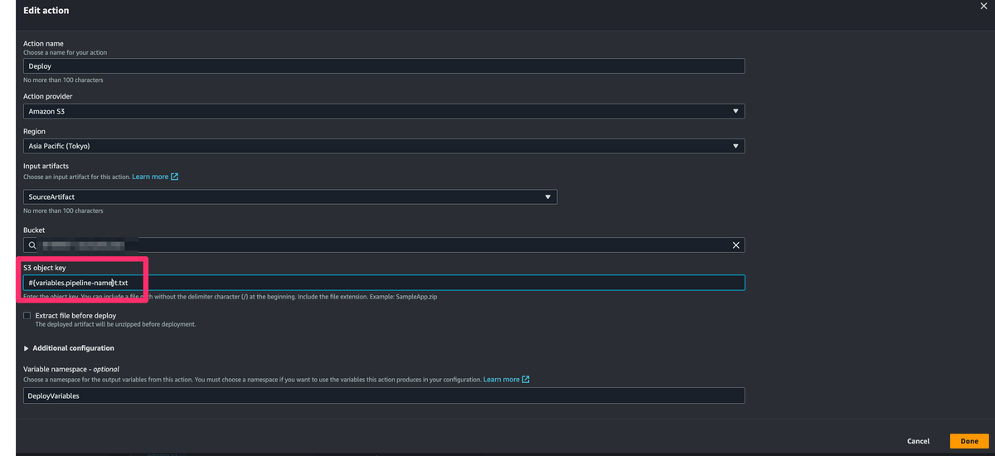The image size is (995, 456).
Task: Click the Extract file before deploy label text
Action: point(75,316)
